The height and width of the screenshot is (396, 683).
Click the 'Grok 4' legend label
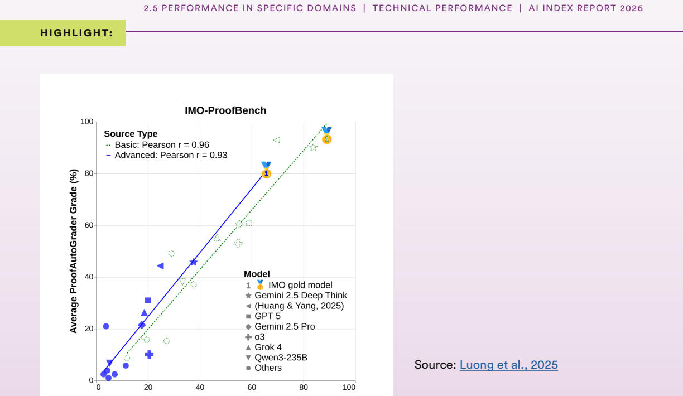[268, 347]
